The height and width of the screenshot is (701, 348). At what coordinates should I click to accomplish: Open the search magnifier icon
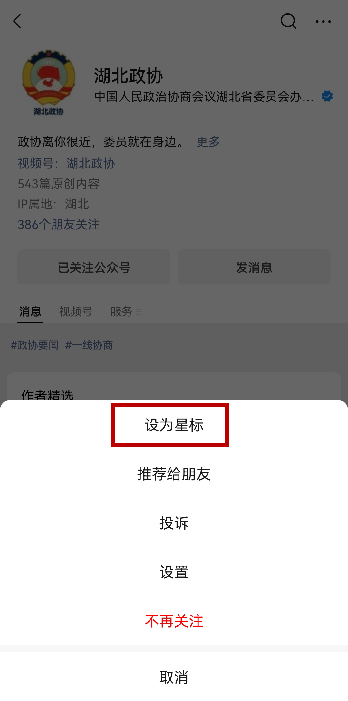(288, 21)
